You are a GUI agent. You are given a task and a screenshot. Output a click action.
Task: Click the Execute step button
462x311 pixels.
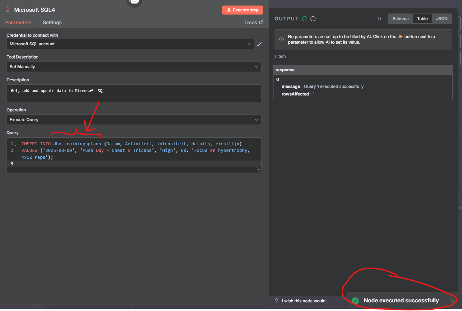[x=243, y=10]
